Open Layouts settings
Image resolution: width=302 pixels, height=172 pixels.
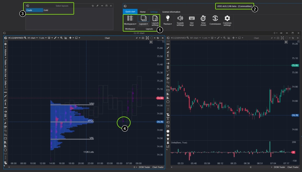pyautogui.click(x=155, y=20)
